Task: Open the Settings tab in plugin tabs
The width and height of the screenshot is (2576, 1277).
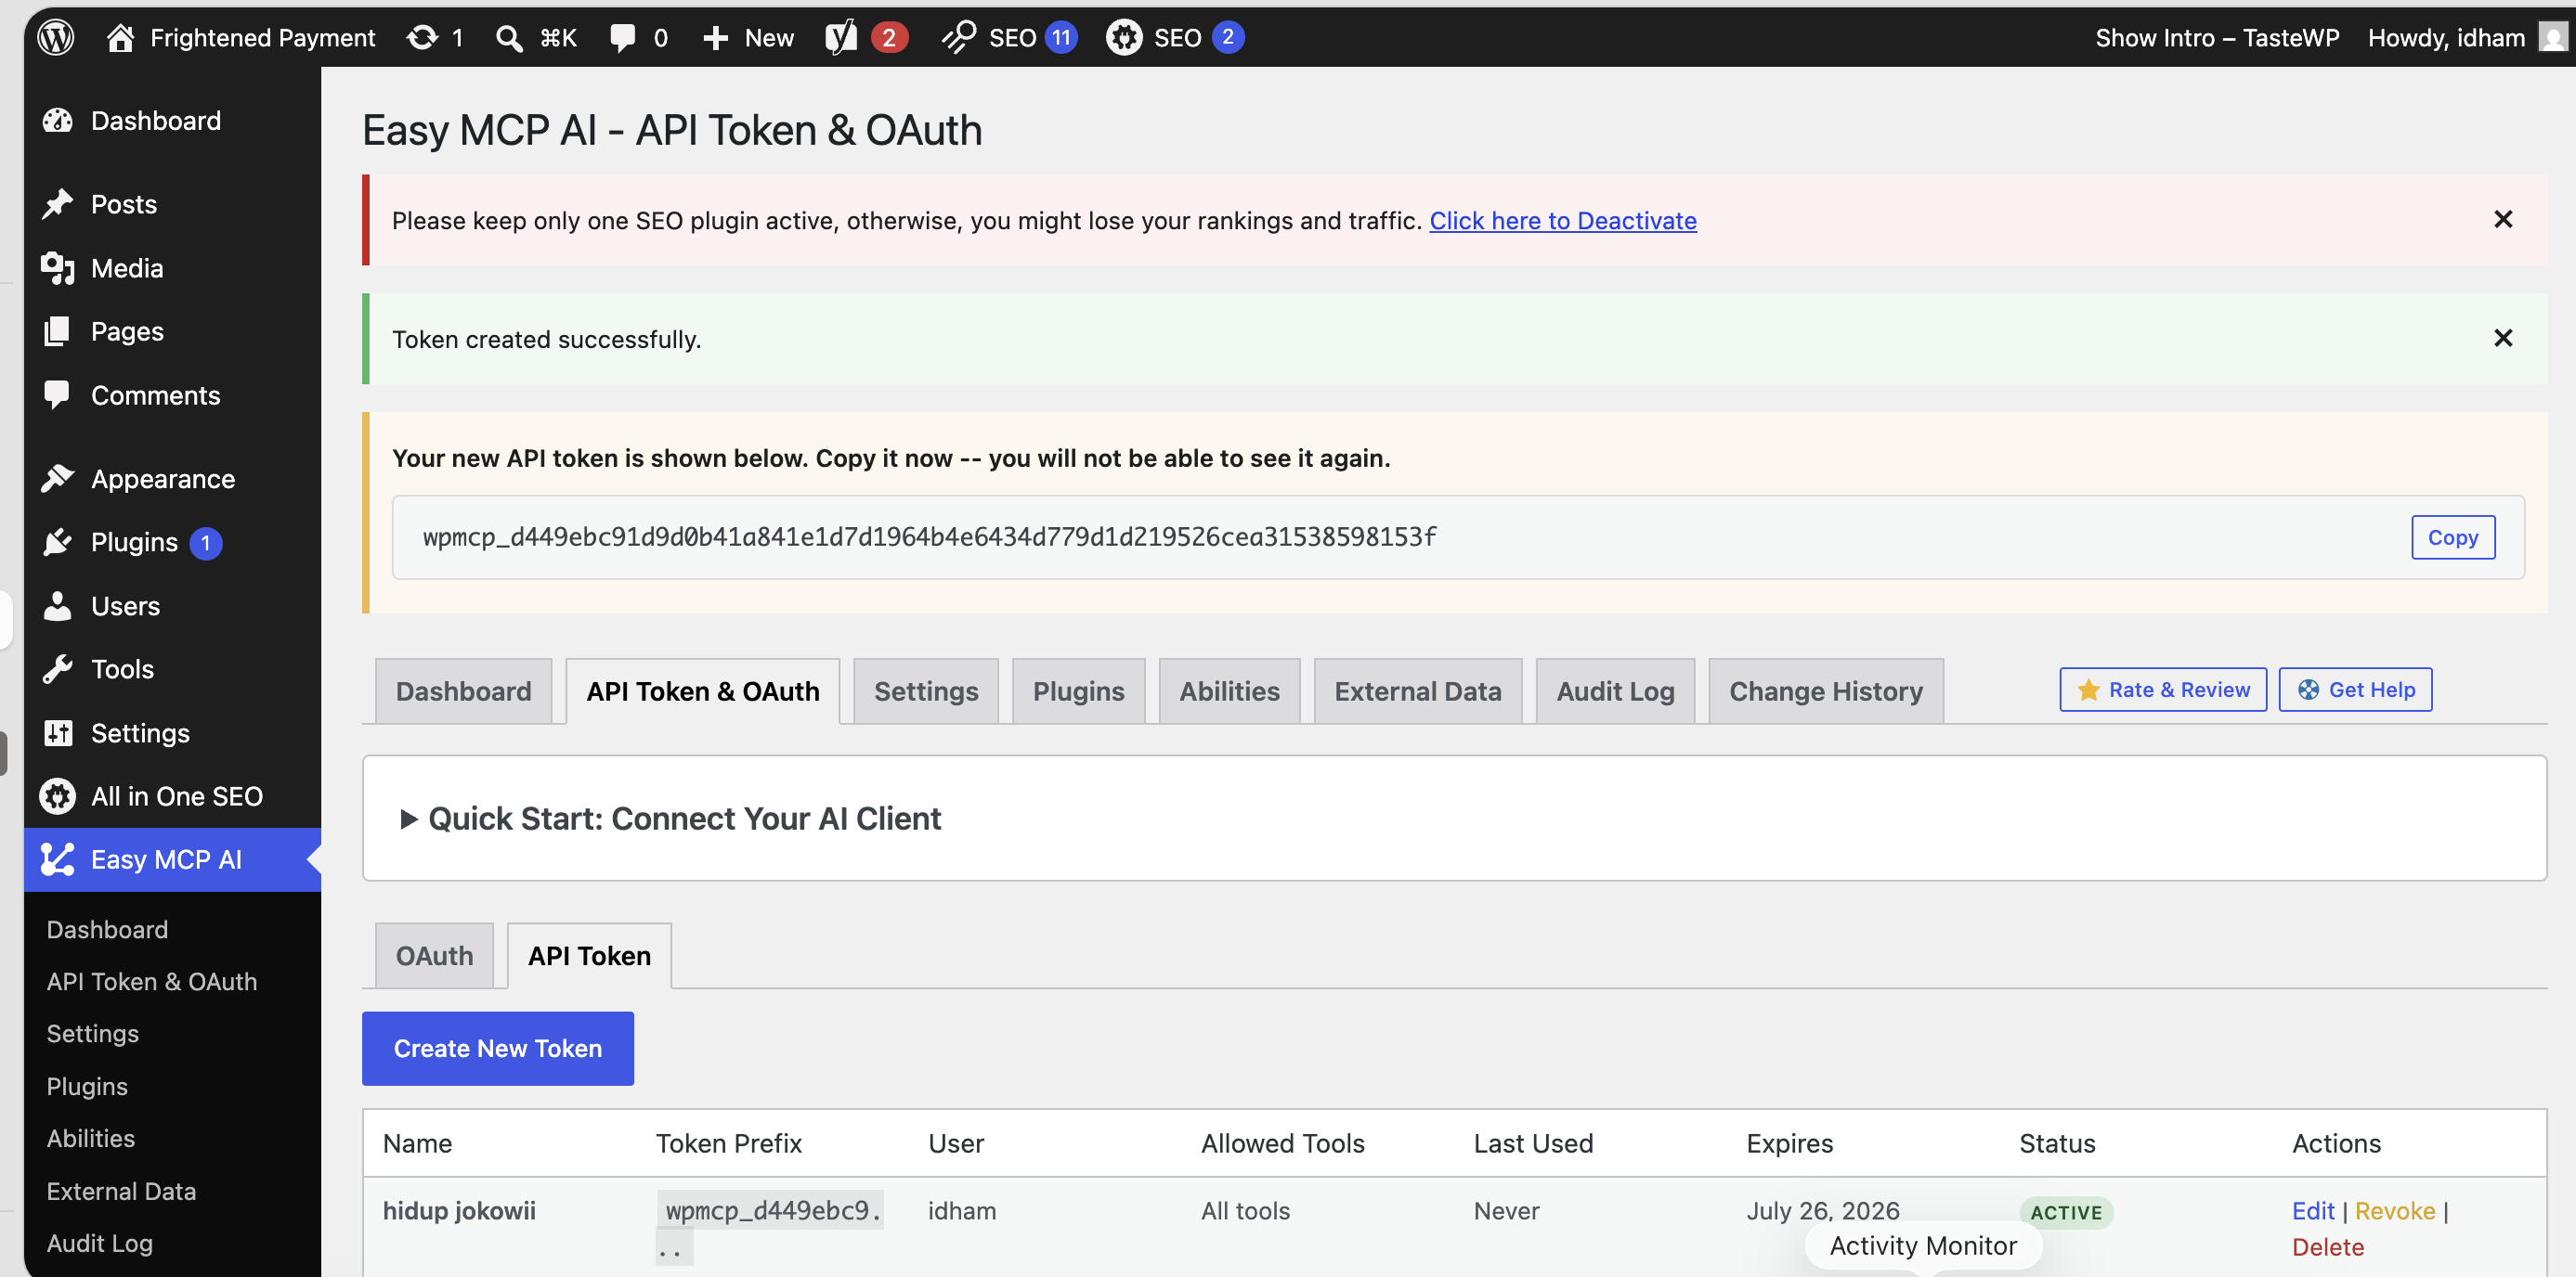Action: (x=926, y=690)
